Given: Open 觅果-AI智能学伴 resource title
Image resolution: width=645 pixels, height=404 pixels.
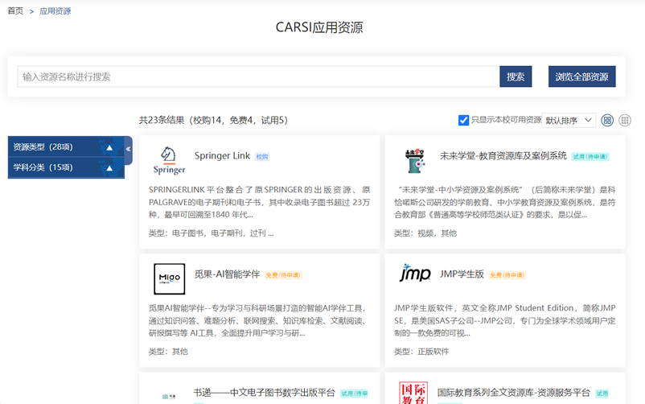Looking at the screenshot, I should coord(227,274).
